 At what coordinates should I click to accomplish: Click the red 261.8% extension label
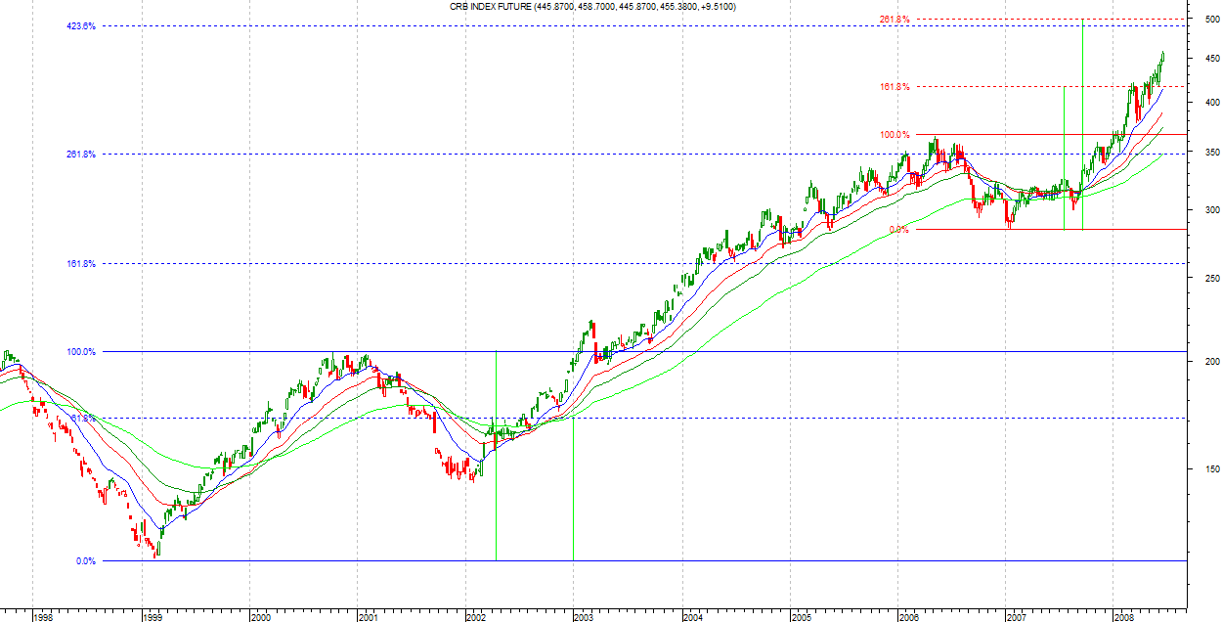(x=896, y=20)
